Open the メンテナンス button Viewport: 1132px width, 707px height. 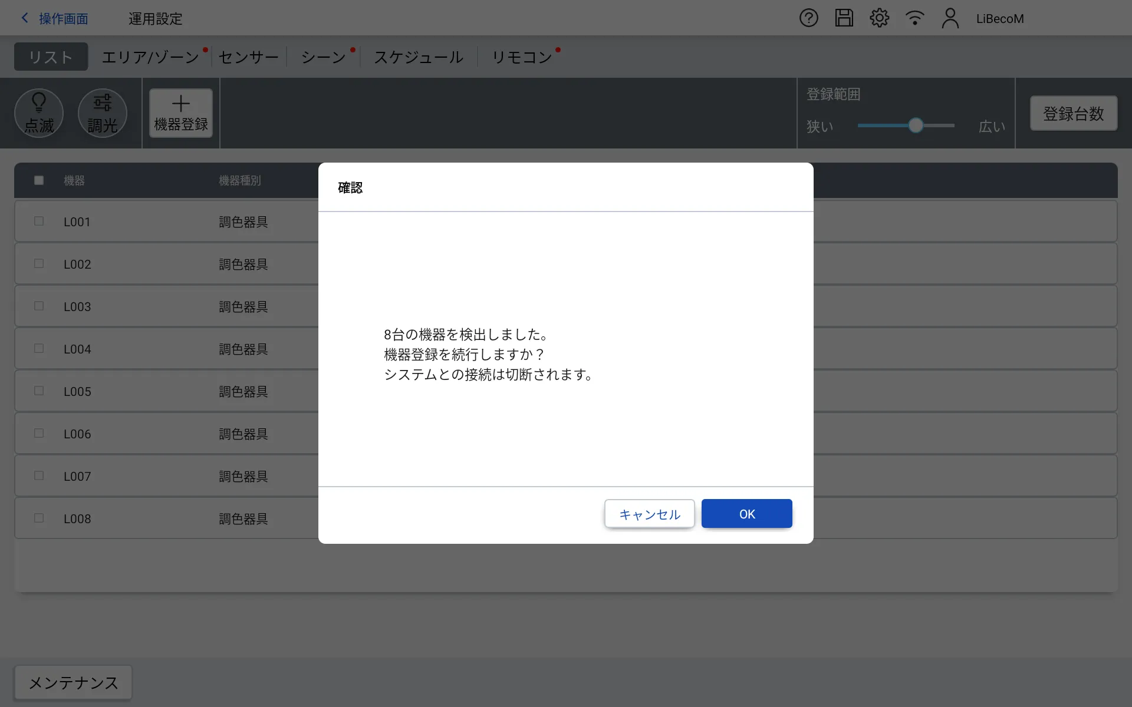[x=73, y=682]
